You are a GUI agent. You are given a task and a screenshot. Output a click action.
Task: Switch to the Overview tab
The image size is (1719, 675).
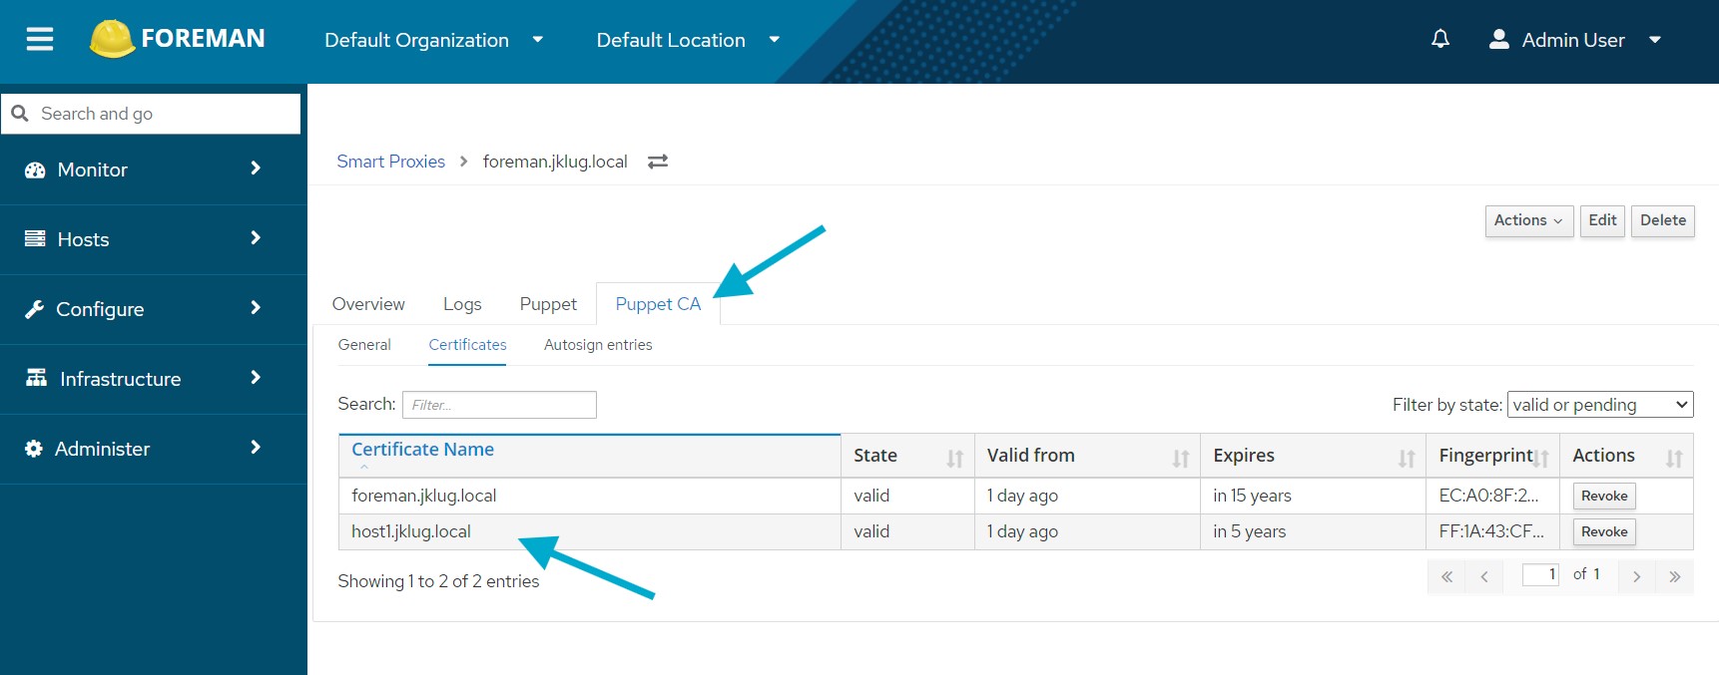click(368, 304)
